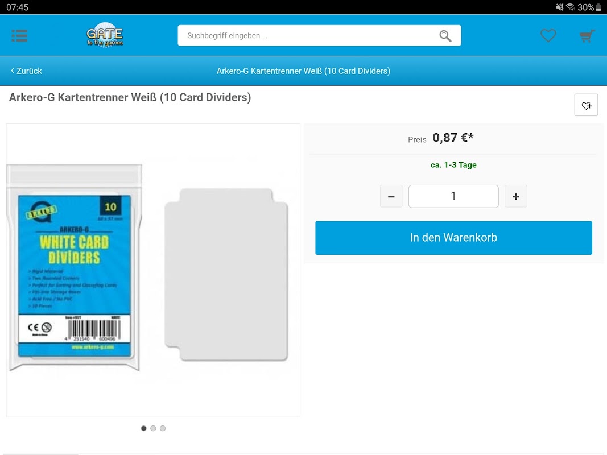
Task: Tap the search magnifier icon
Action: (445, 36)
